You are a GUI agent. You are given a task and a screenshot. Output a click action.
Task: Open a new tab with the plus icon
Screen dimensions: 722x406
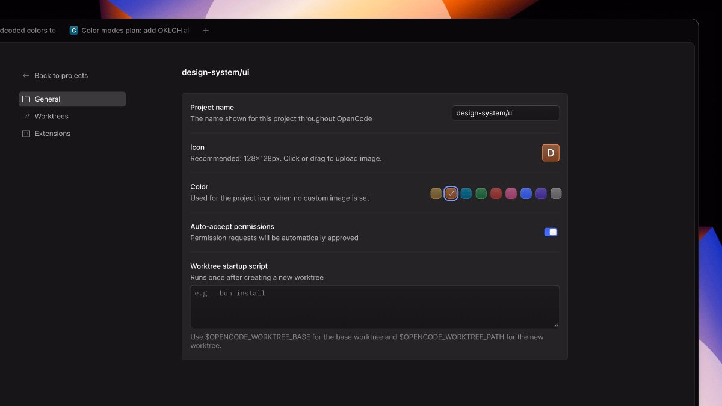(206, 31)
